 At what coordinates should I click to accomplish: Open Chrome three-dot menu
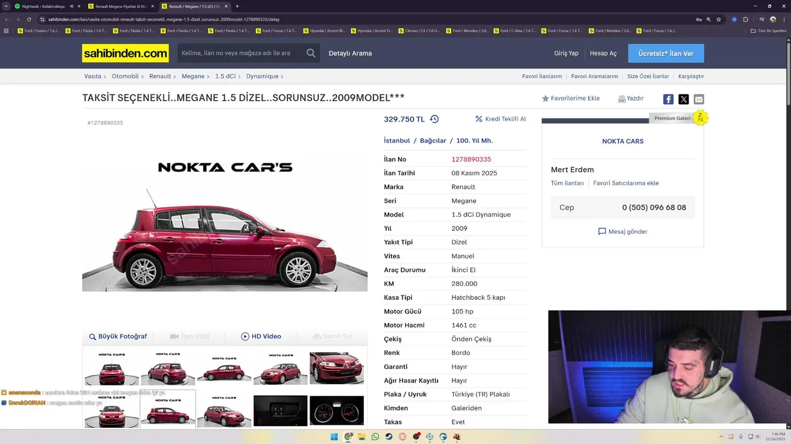[784, 19]
